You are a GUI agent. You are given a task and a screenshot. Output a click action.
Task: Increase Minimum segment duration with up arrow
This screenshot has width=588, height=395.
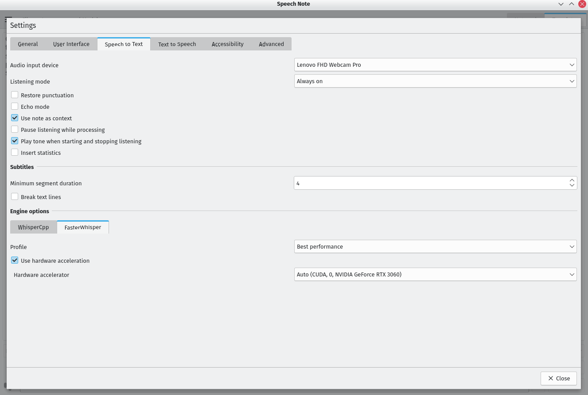pos(572,180)
